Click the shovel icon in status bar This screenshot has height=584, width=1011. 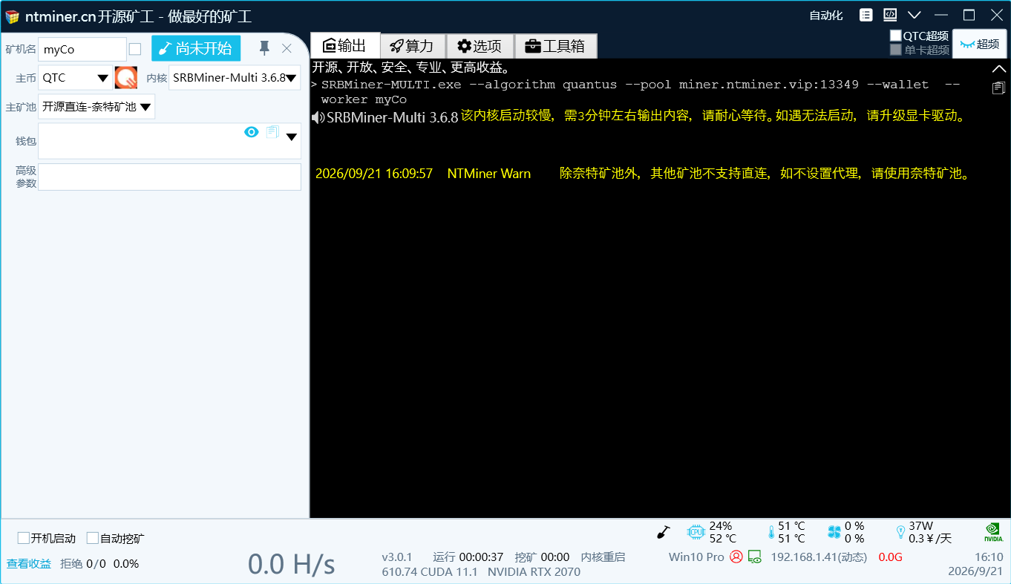pos(664,531)
